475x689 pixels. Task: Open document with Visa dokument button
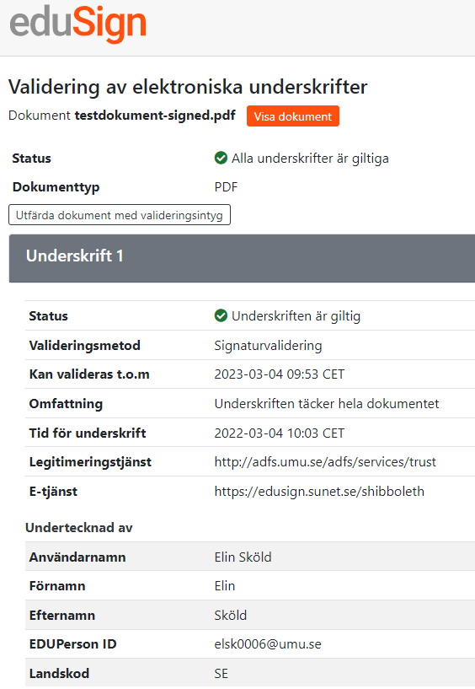[293, 116]
